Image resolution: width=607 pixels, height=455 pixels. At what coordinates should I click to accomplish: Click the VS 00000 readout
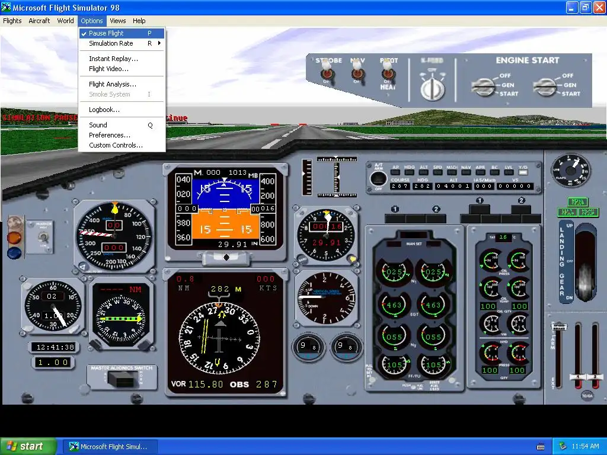tap(515, 186)
